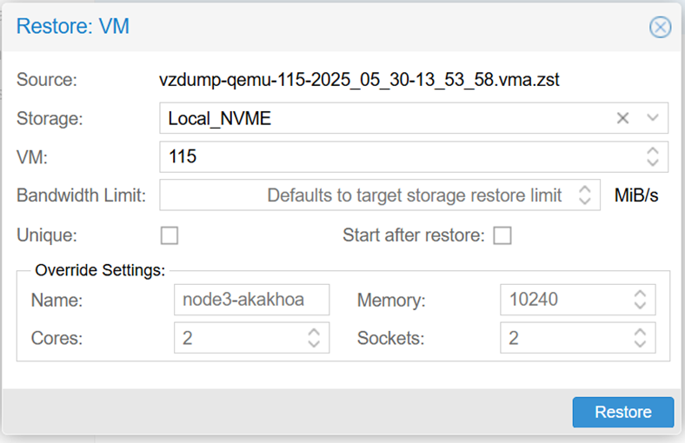The image size is (685, 443).
Task: Decrease the VM ID value
Action: 653,162
